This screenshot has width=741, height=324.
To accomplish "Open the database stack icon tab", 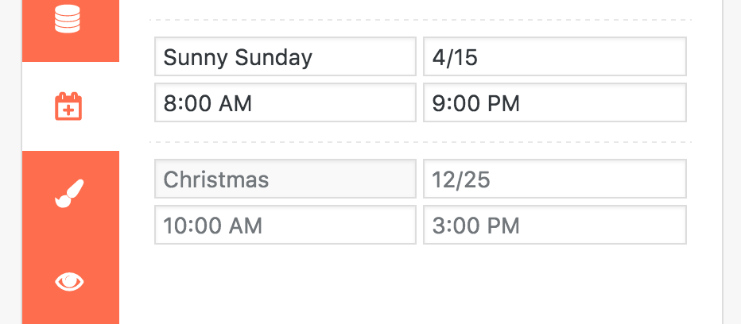I will (68, 18).
